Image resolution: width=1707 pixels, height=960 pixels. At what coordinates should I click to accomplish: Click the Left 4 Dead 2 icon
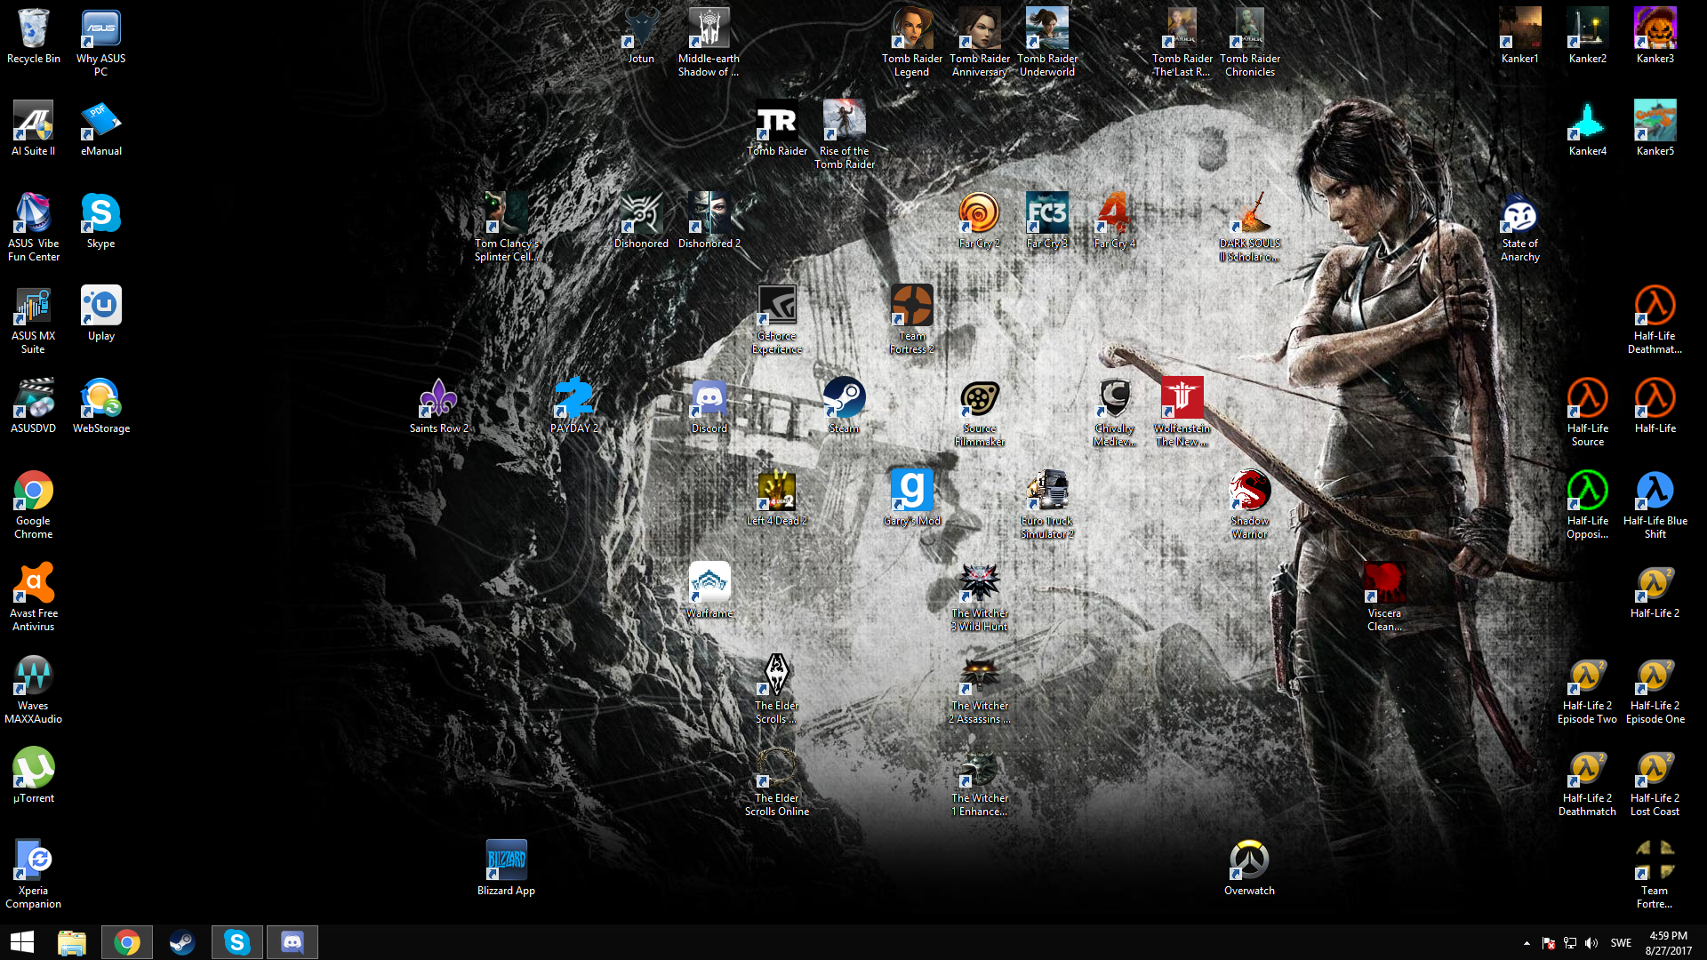pos(776,491)
